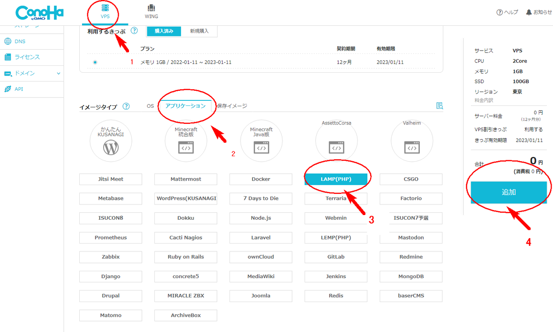Select the LEMP(PHP) application
The height and width of the screenshot is (332, 553).
click(336, 238)
